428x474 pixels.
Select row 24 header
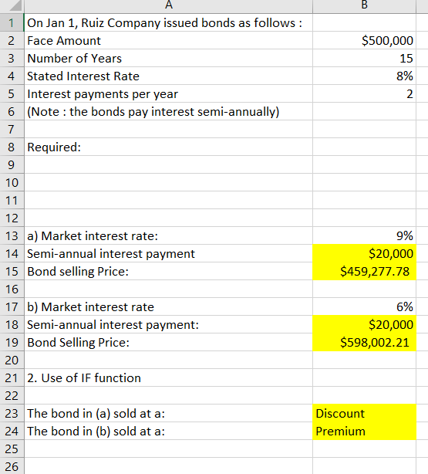[x=12, y=431]
